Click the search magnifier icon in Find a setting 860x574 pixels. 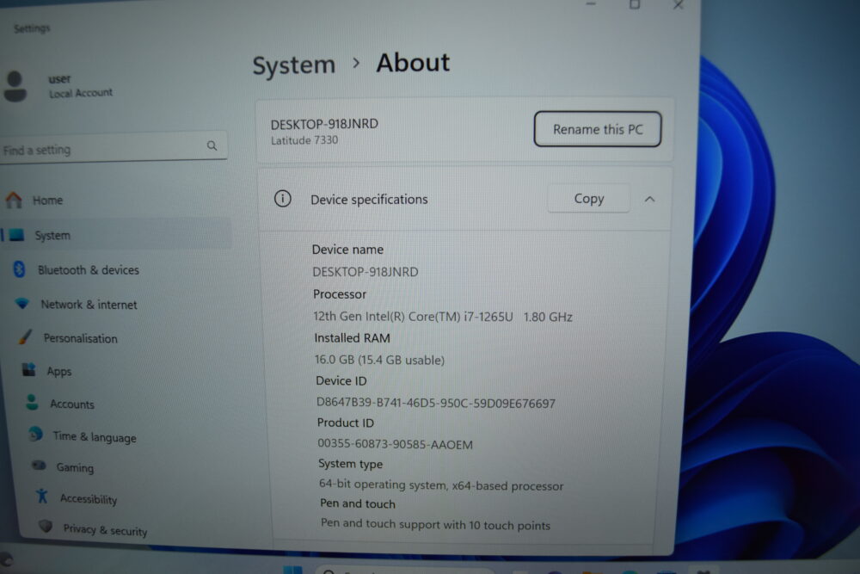pos(212,145)
